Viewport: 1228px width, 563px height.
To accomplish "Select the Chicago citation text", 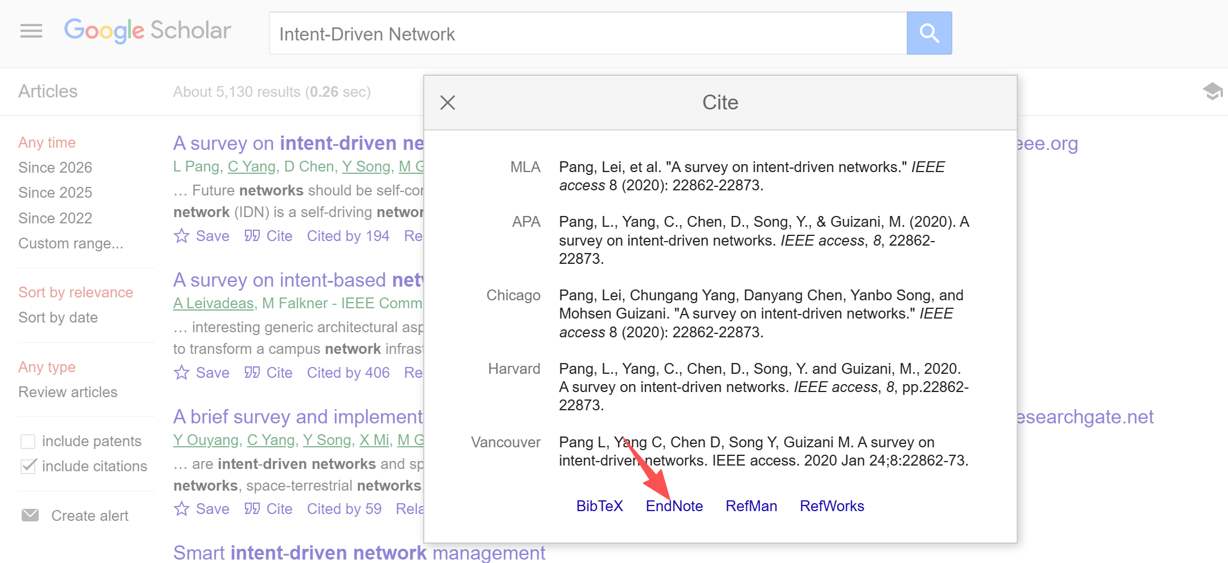I will (761, 313).
